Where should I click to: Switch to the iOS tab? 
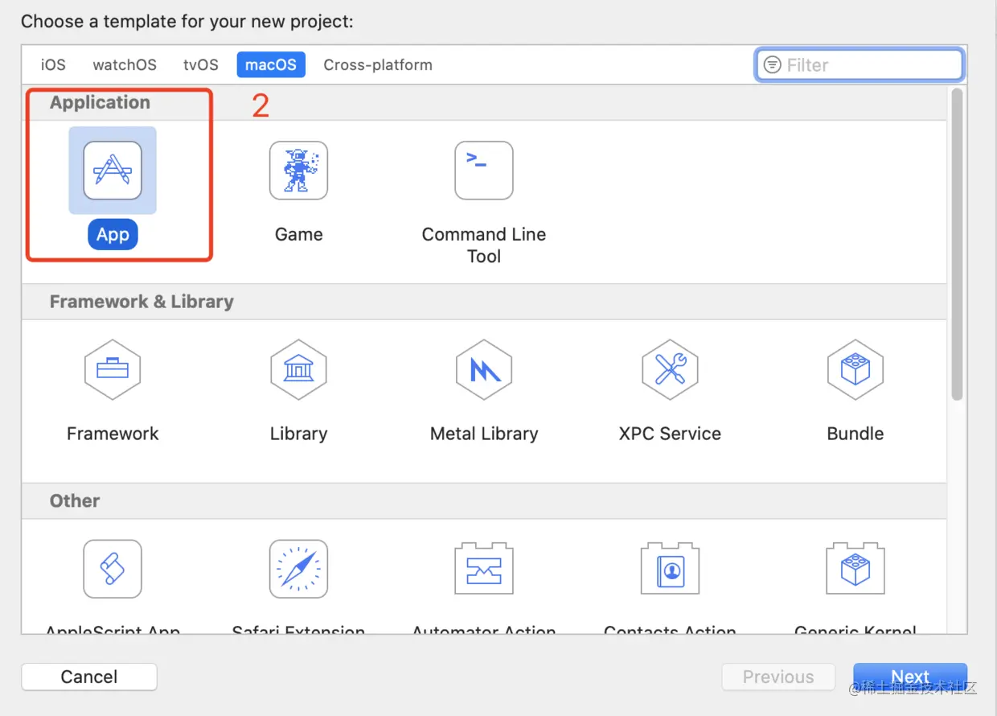point(53,65)
